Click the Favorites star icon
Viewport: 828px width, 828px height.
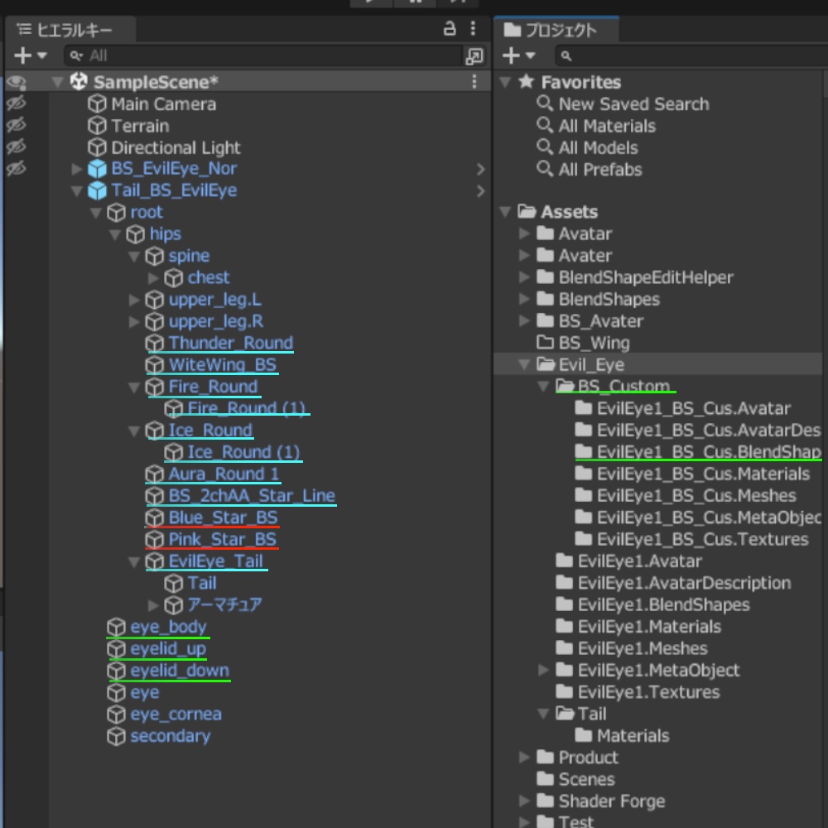pos(526,81)
